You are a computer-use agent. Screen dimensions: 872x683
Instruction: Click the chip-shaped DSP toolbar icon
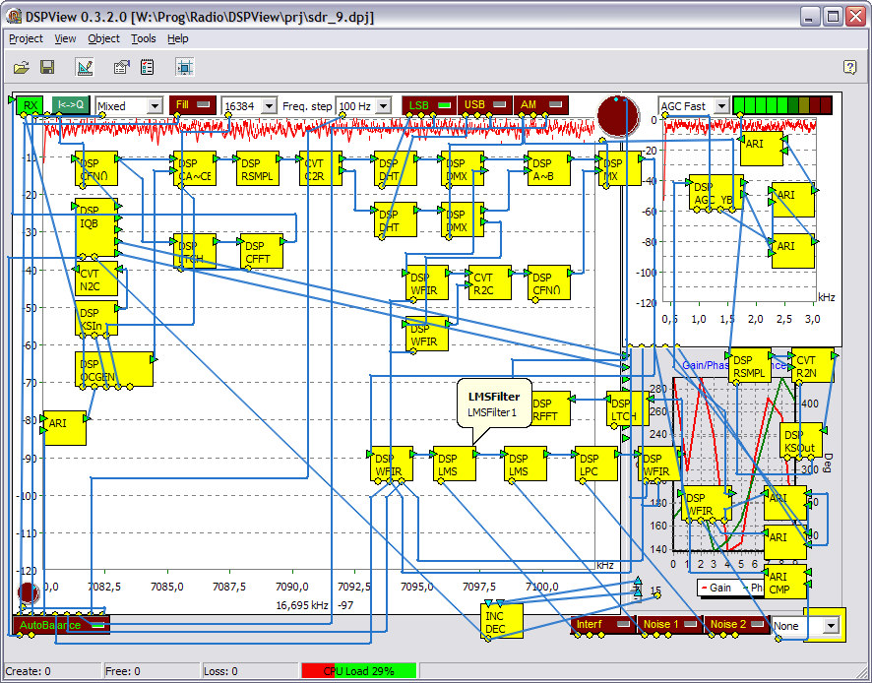(184, 67)
